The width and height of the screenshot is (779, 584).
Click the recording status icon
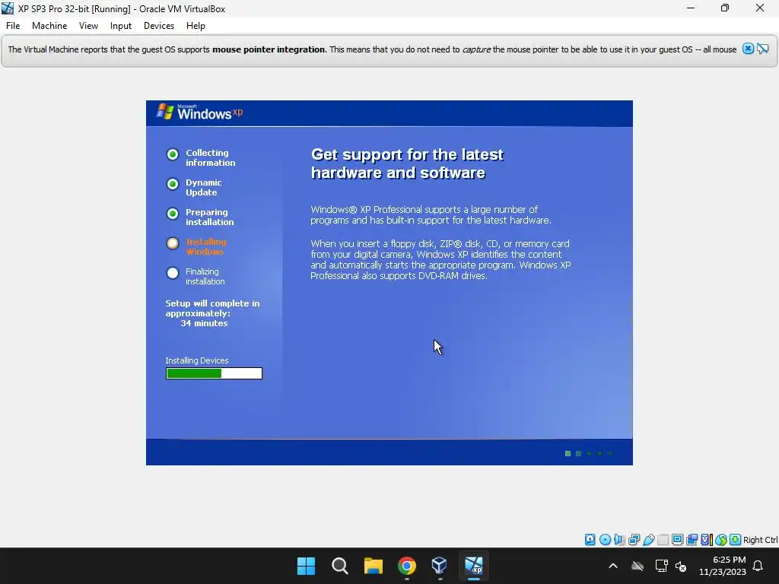click(x=692, y=539)
